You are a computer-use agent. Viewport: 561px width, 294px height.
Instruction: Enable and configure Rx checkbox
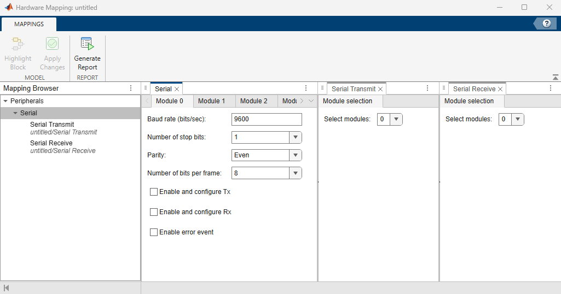153,212
